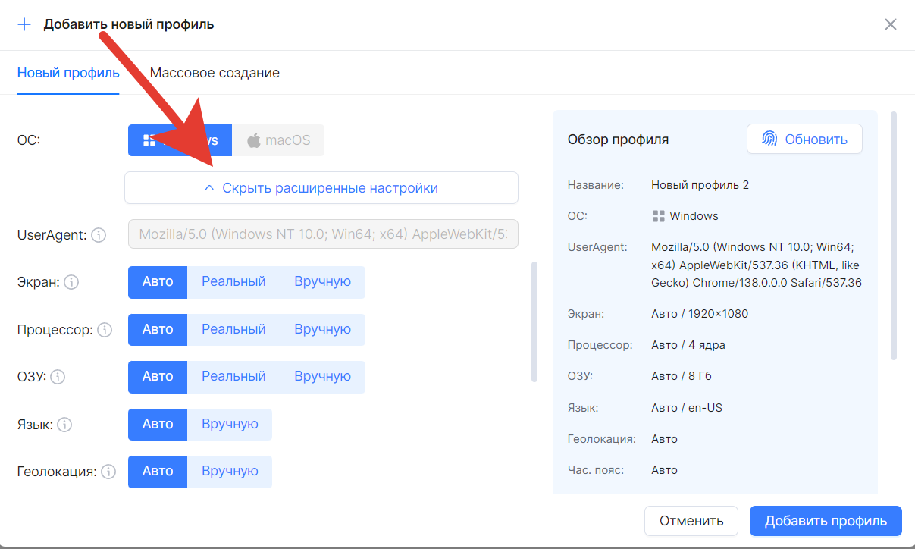Click the Добавить профиль button
The image size is (915, 549).
826,521
